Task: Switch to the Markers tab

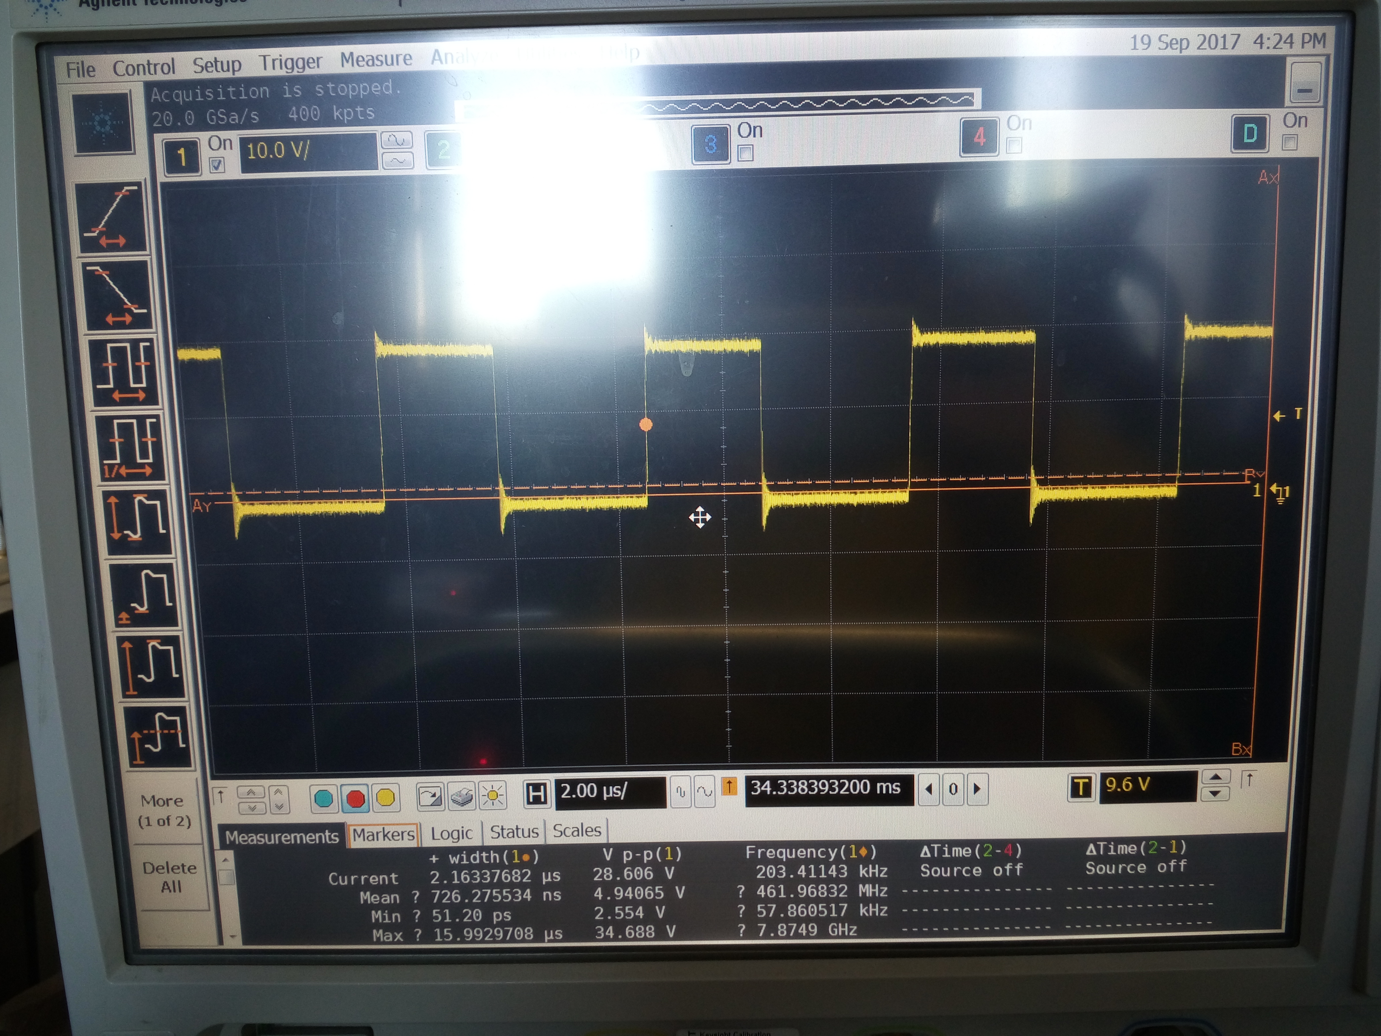Action: click(x=383, y=834)
